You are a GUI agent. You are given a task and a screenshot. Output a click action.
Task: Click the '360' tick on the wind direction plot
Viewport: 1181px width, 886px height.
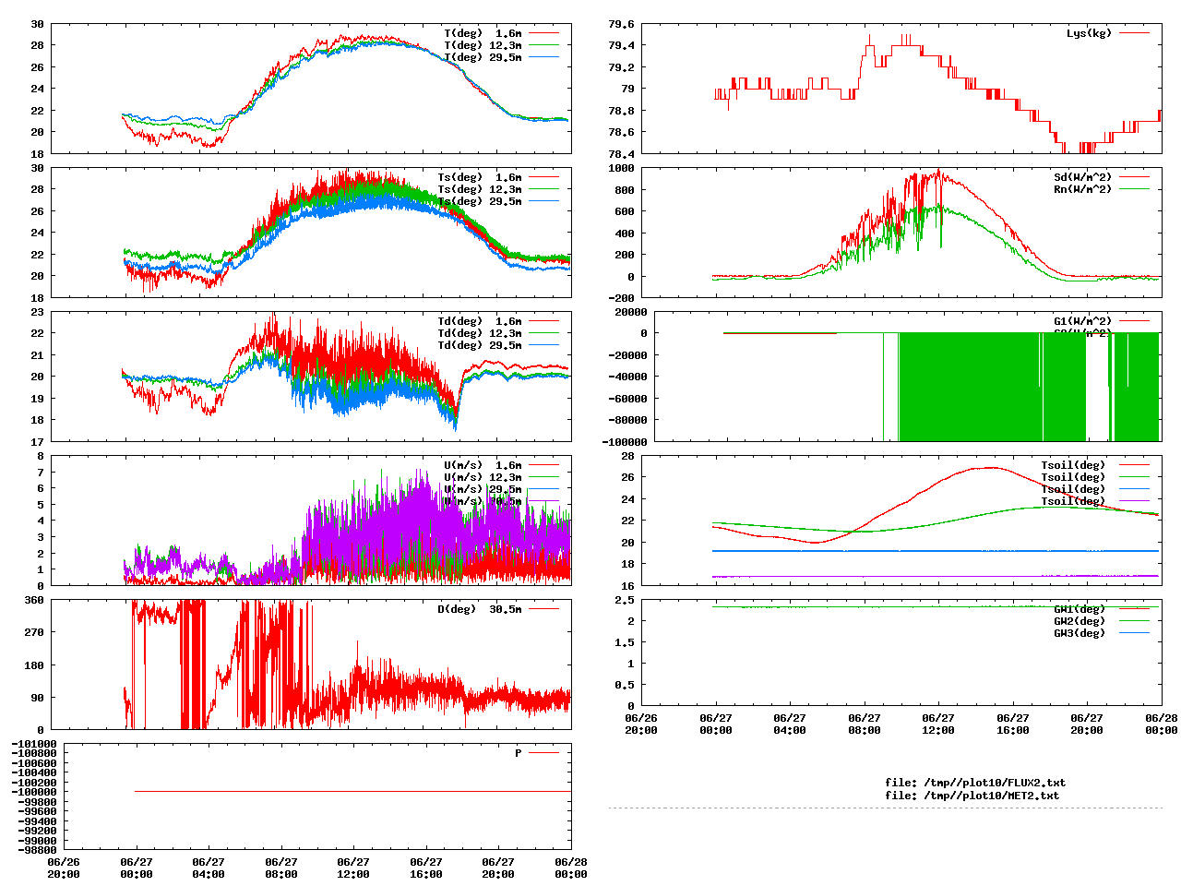tap(34, 600)
